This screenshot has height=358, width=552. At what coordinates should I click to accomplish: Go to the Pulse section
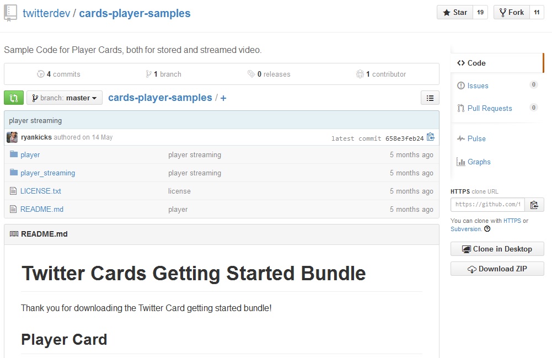coord(476,138)
